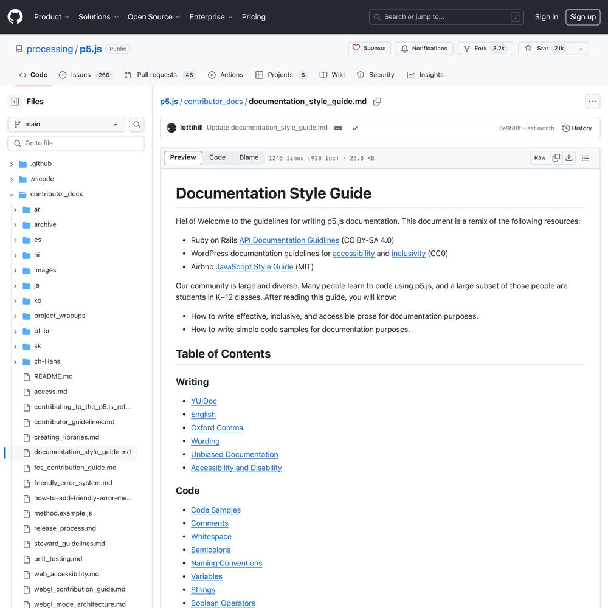Open the Pricing page
This screenshot has width=608, height=608.
click(254, 17)
